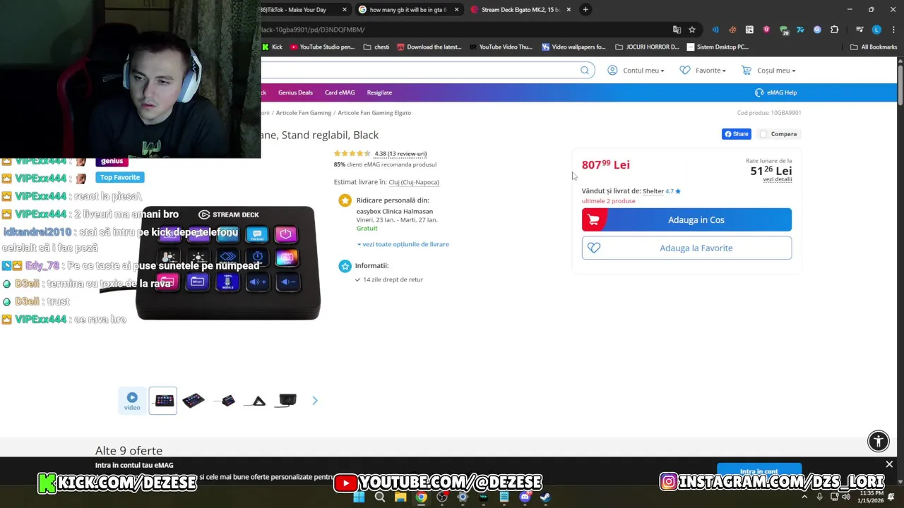The height and width of the screenshot is (508, 904).
Task: Open the extensions puzzle-piece menu
Action: click(x=835, y=30)
